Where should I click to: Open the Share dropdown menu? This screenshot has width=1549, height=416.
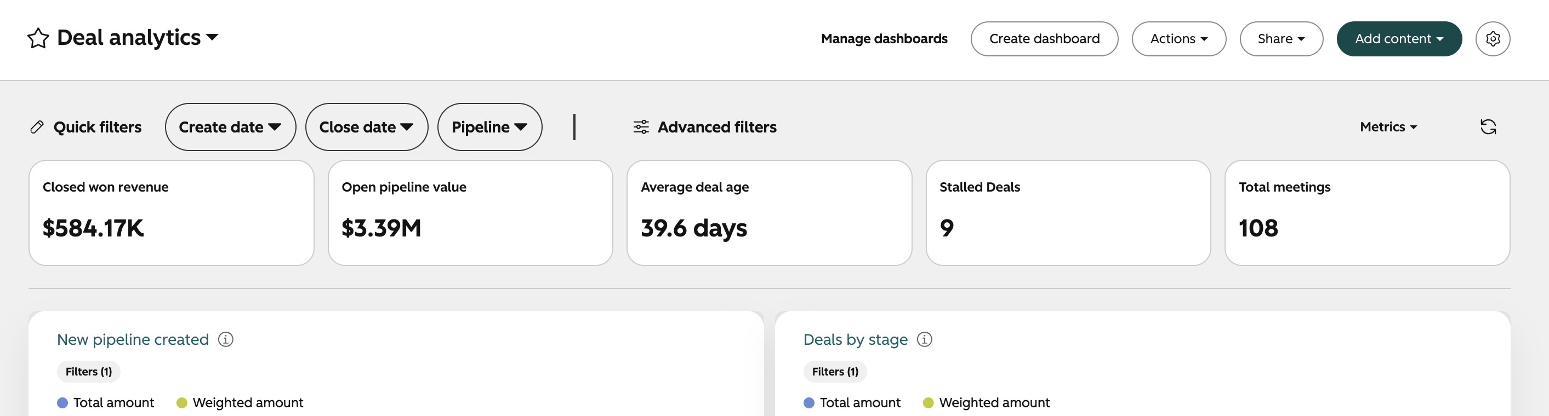(1281, 39)
